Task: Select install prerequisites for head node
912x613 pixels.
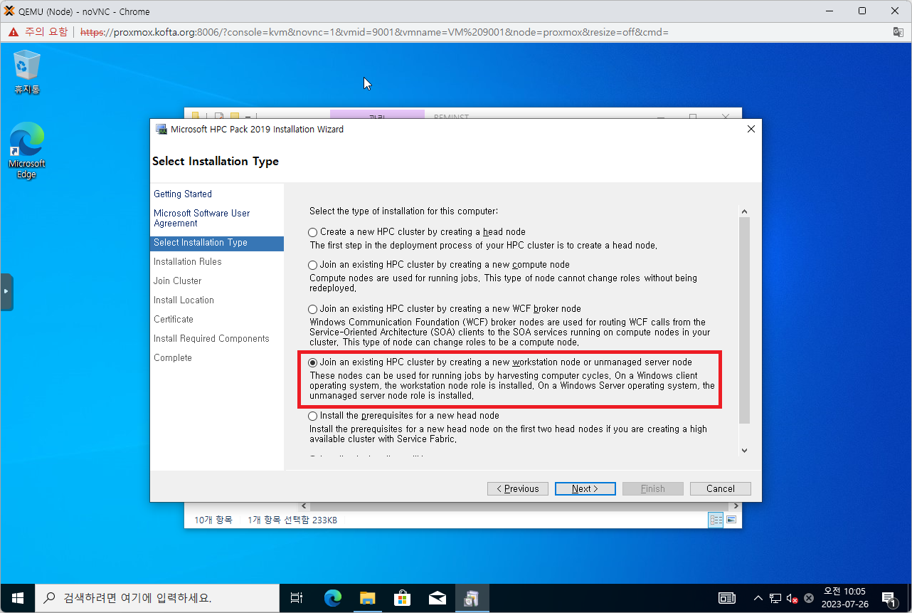Action: 313,416
